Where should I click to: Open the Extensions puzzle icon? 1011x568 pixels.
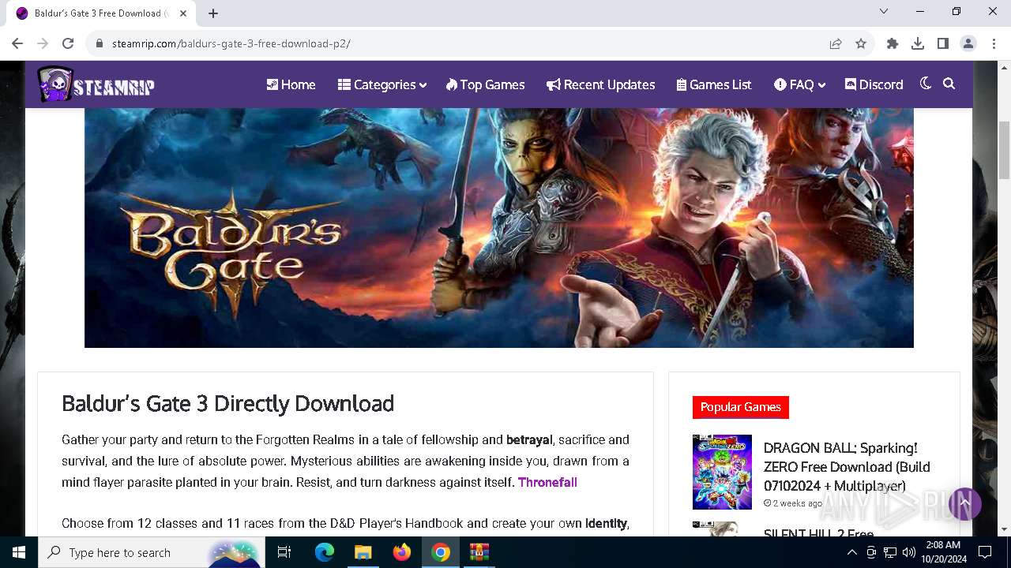(893, 43)
